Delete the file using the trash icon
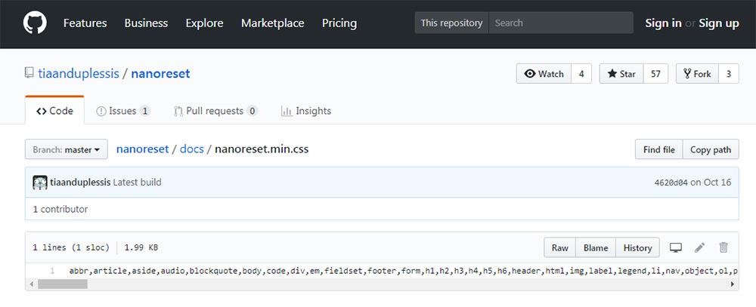The width and height of the screenshot is (756, 307). click(x=723, y=248)
